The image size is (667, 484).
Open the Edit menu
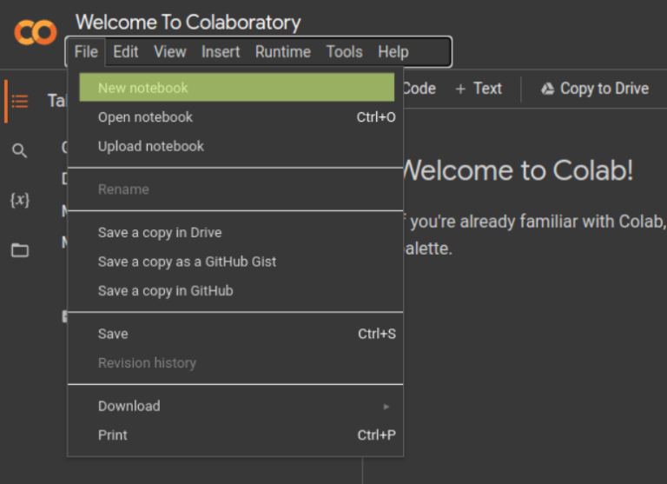click(126, 52)
